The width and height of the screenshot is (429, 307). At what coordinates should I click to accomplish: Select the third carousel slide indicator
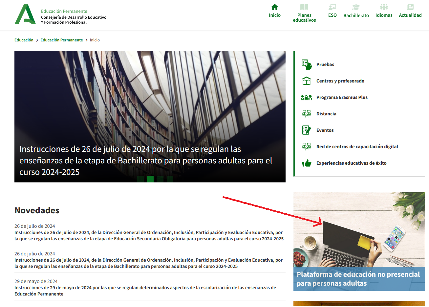[160, 179]
